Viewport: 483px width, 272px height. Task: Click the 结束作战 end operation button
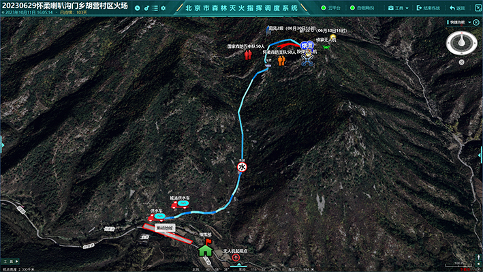429,8
